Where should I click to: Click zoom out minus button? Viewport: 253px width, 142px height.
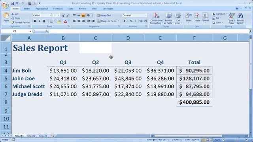click(x=223, y=140)
